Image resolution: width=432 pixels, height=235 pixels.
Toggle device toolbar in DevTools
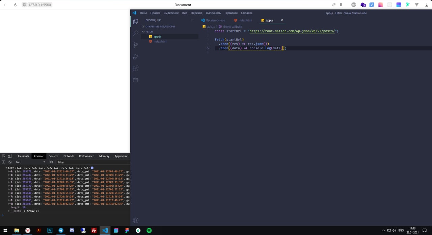pyautogui.click(x=10, y=156)
